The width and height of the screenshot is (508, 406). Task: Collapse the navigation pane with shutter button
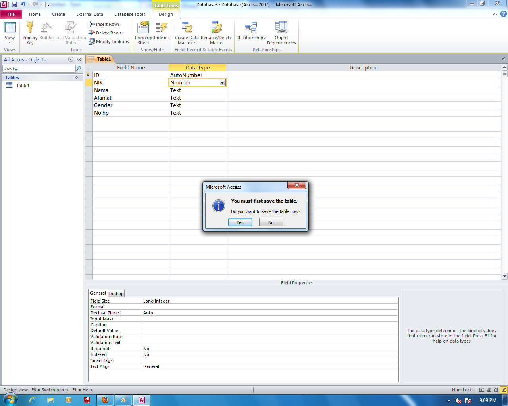tap(79, 59)
